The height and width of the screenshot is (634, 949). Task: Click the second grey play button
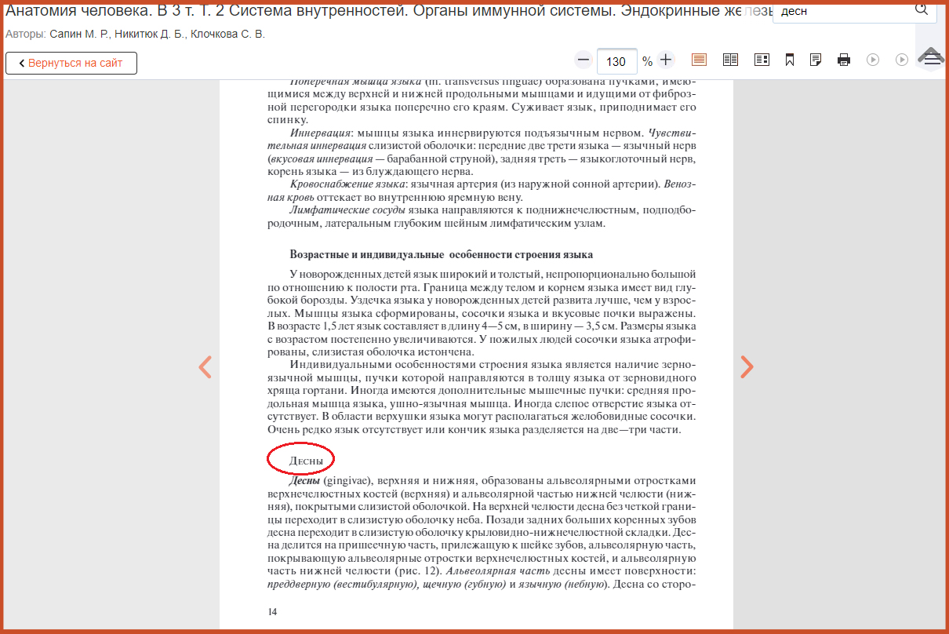(x=902, y=60)
